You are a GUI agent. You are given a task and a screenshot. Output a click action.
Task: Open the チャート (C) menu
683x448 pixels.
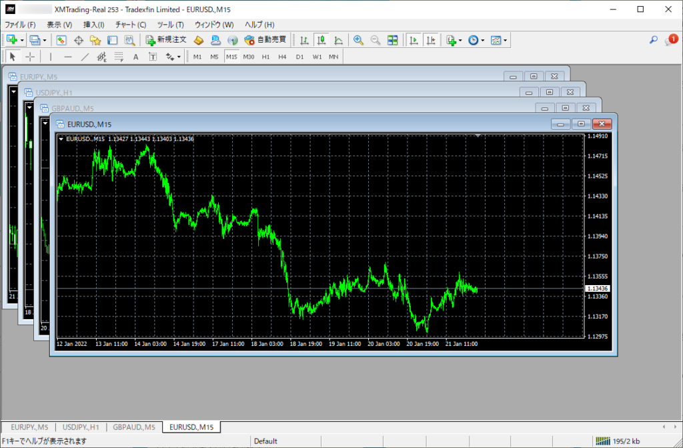tap(131, 25)
